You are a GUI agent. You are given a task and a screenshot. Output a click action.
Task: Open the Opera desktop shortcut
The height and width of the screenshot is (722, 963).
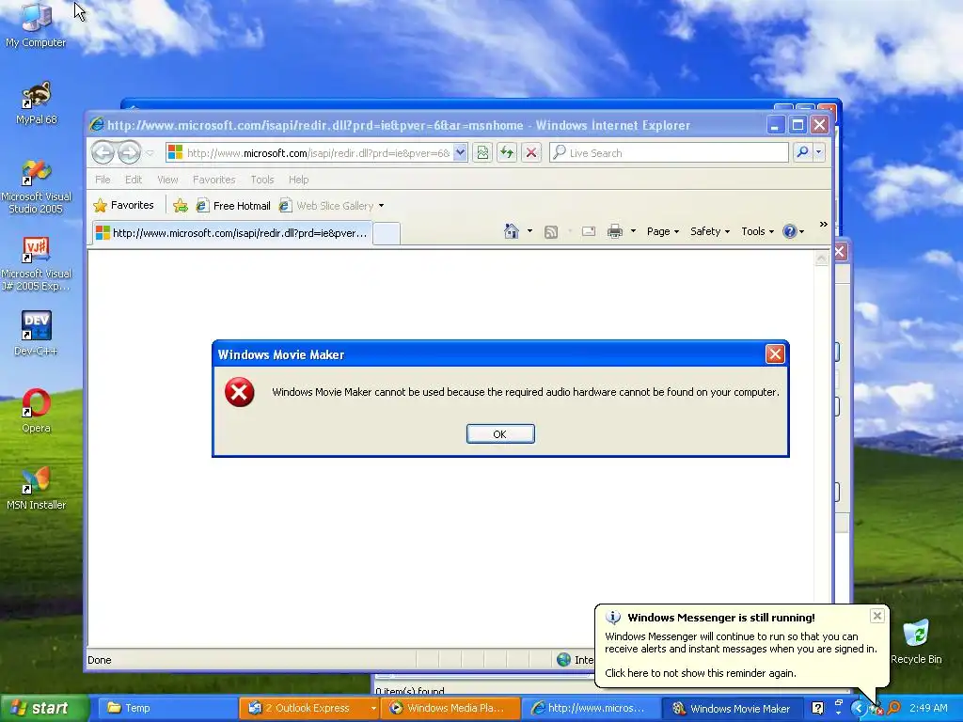click(36, 411)
